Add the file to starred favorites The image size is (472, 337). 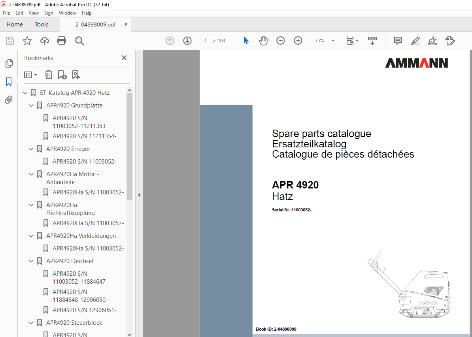pos(27,41)
